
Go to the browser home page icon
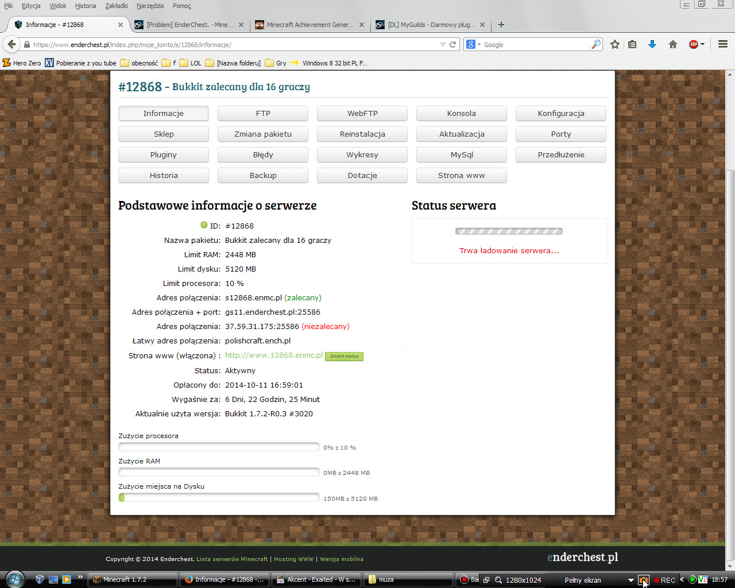point(673,44)
